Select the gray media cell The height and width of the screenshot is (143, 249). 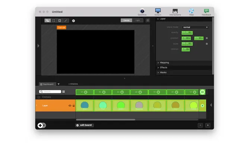pyautogui.click(x=139, y=105)
